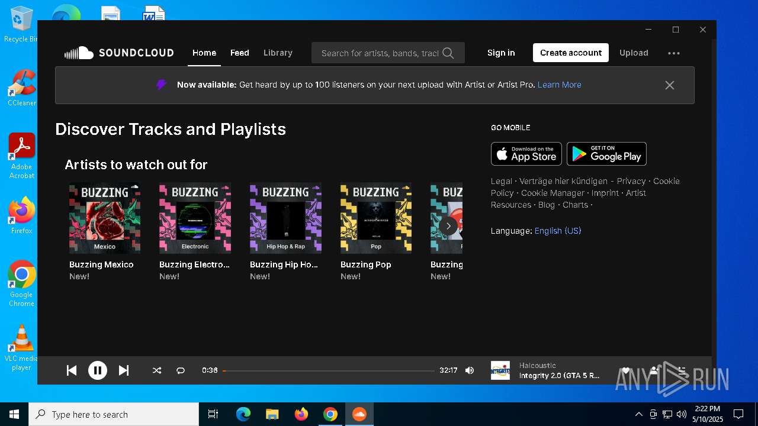Screen dimensions: 758x426
Task: Click the Learn More link
Action: (x=559, y=85)
